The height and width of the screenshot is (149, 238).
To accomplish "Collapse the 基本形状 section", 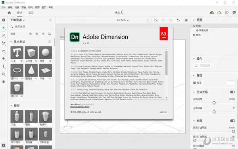I will [x=11, y=42].
